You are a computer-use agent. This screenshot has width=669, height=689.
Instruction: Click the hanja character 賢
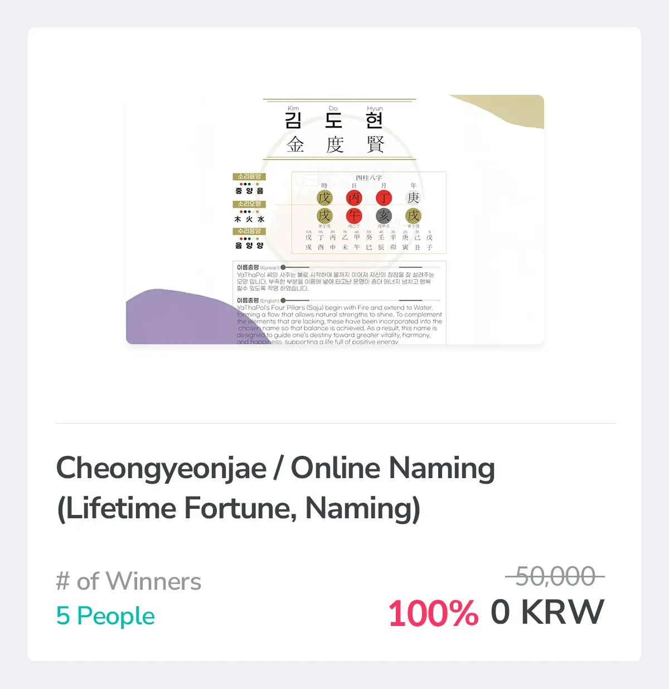[x=375, y=144]
